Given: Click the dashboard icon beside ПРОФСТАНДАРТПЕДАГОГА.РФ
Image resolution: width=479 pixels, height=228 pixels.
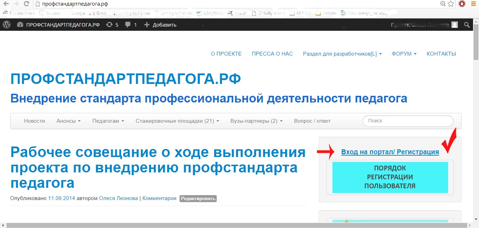Looking at the screenshot, I should [x=20, y=25].
